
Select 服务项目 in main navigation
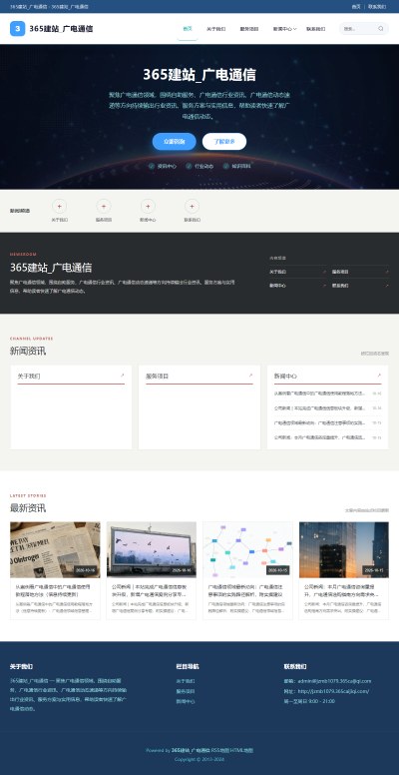249,29
